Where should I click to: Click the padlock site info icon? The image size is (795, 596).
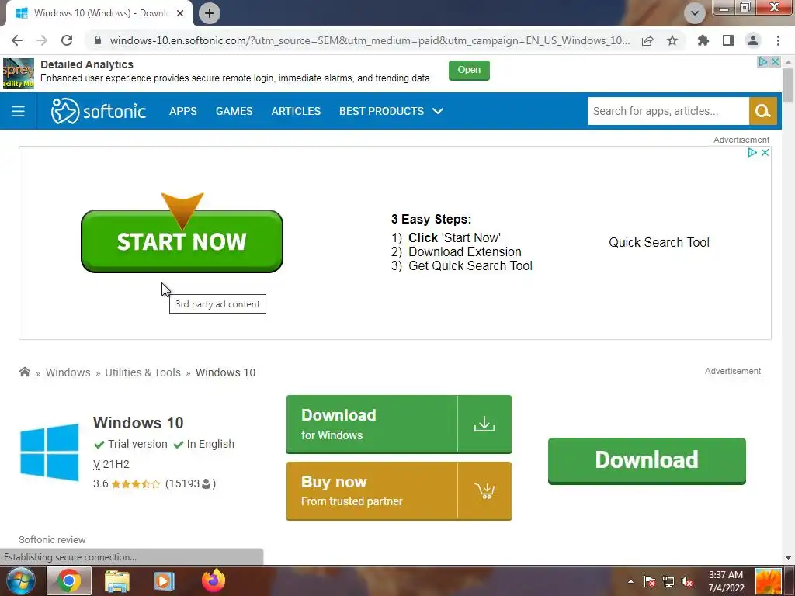pos(98,40)
